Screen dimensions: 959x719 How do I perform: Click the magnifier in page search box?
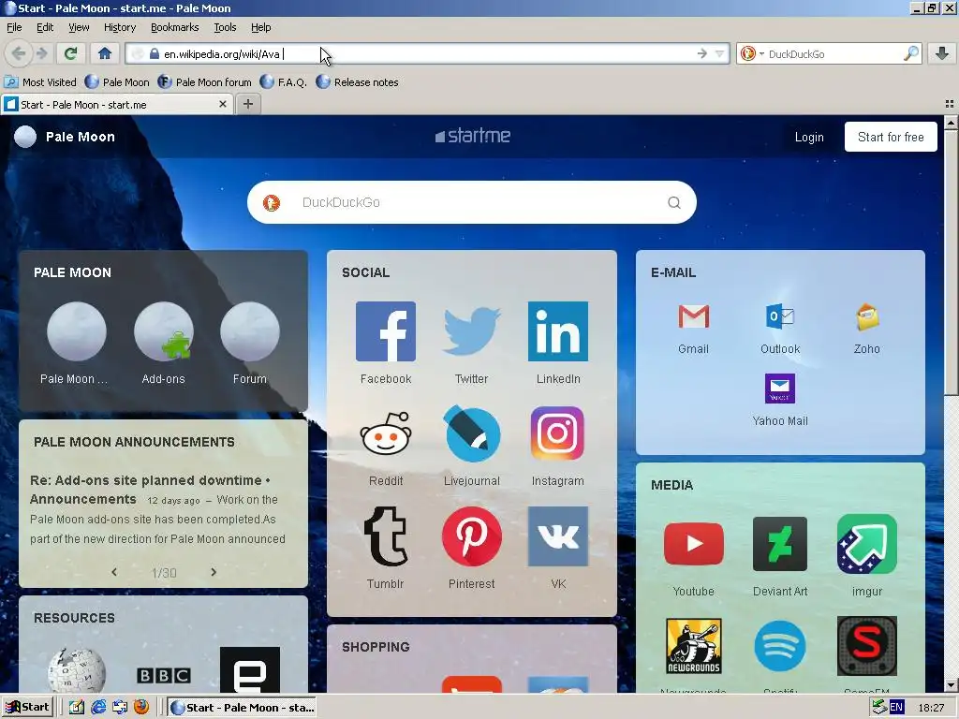tap(674, 202)
